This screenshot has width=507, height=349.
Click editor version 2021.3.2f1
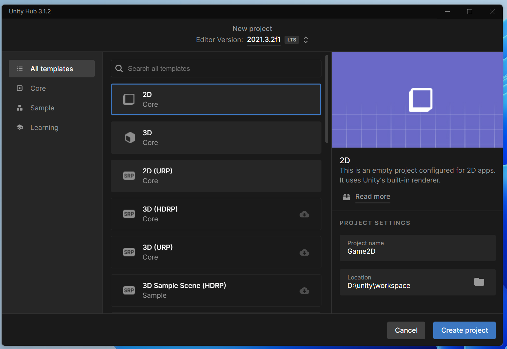point(264,40)
